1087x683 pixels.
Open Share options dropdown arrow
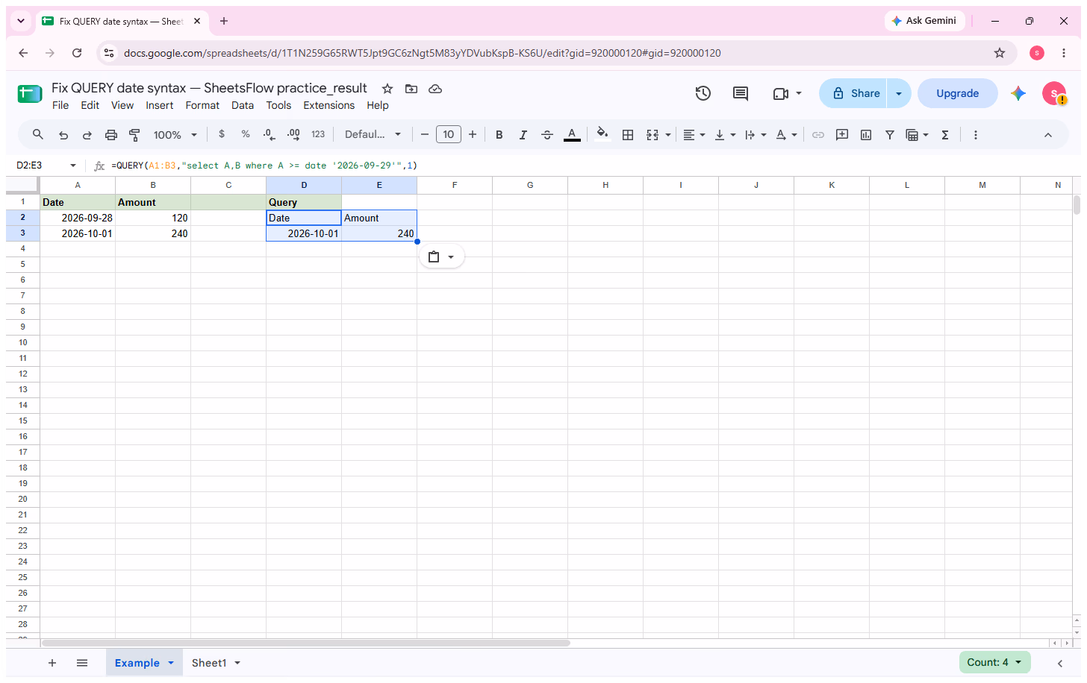899,93
